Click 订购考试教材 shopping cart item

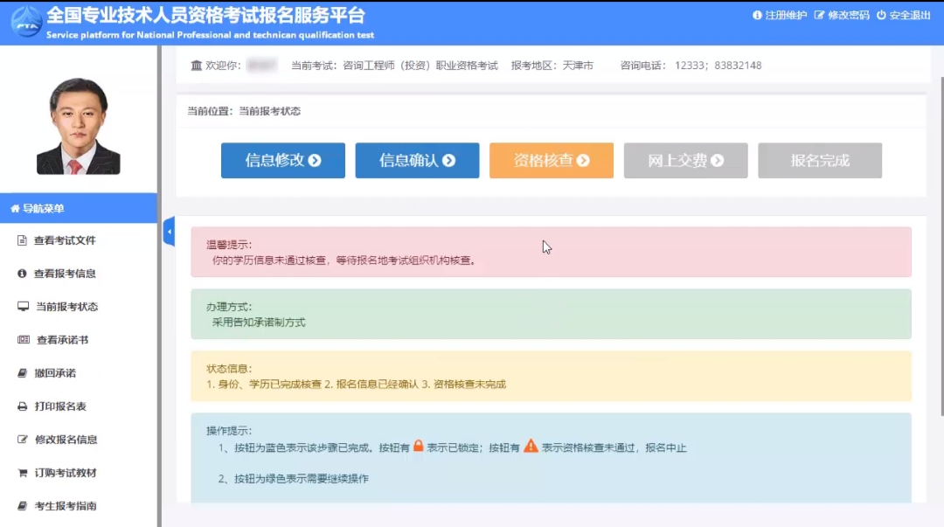coord(66,473)
